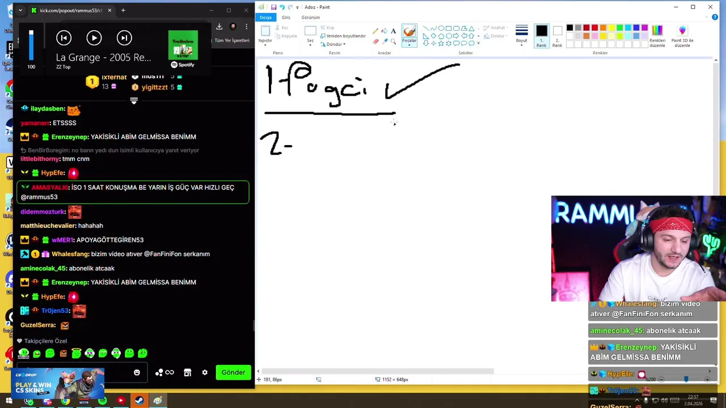Select the Pencil tool in Paint

(375, 31)
